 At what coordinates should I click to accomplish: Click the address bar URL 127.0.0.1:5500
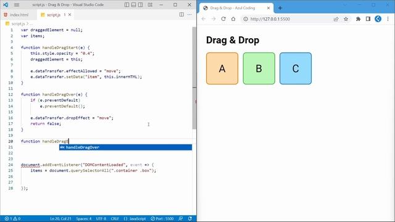[270, 19]
